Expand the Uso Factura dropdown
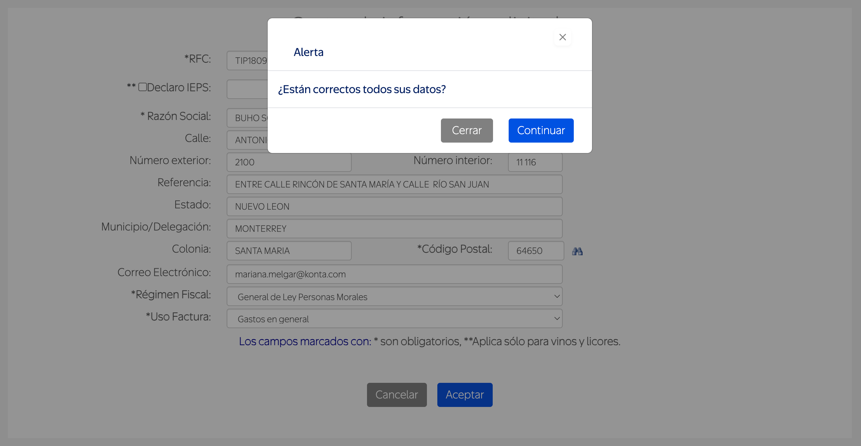The image size is (861, 446). point(394,319)
